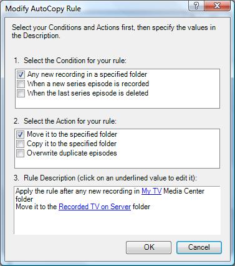Click empty space in the Action list box
235x266 pixels.
pyautogui.click(x=117, y=162)
